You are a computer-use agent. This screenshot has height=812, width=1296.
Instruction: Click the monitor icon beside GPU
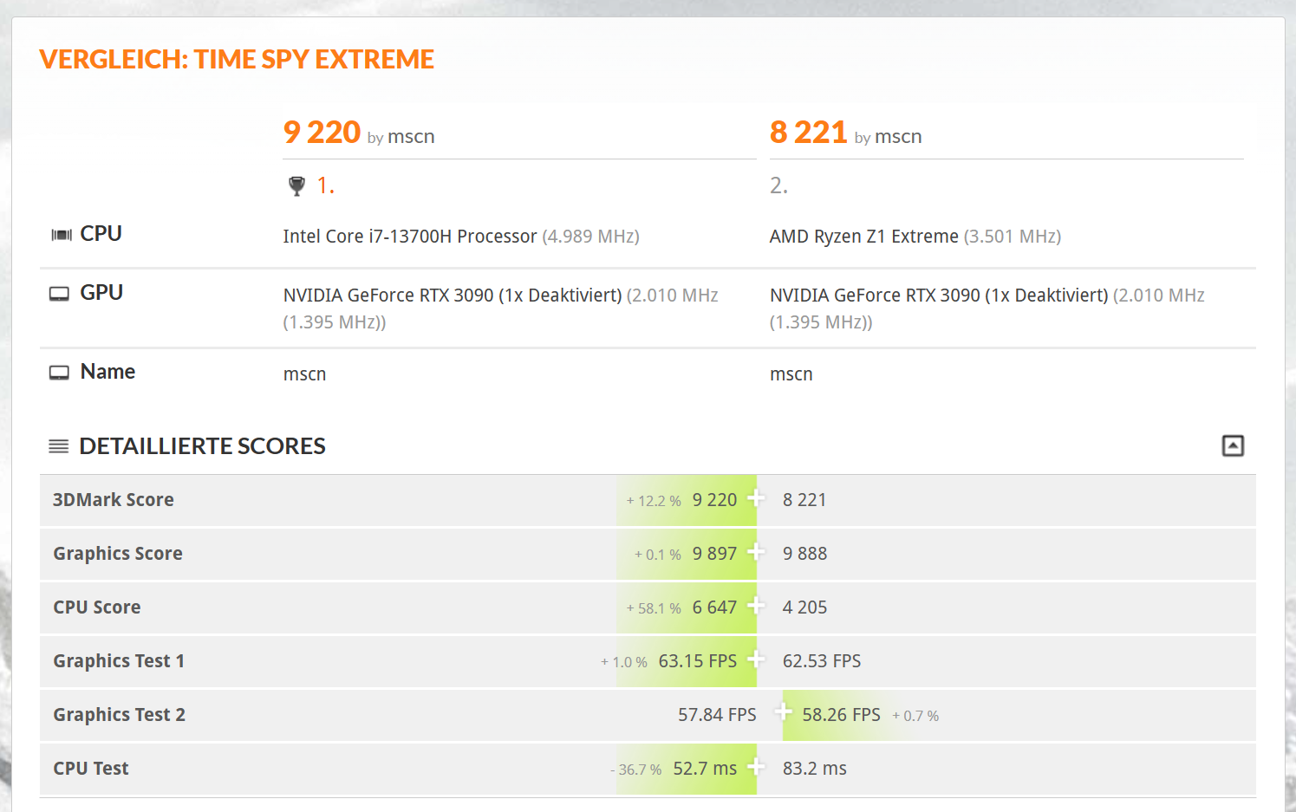click(x=59, y=294)
